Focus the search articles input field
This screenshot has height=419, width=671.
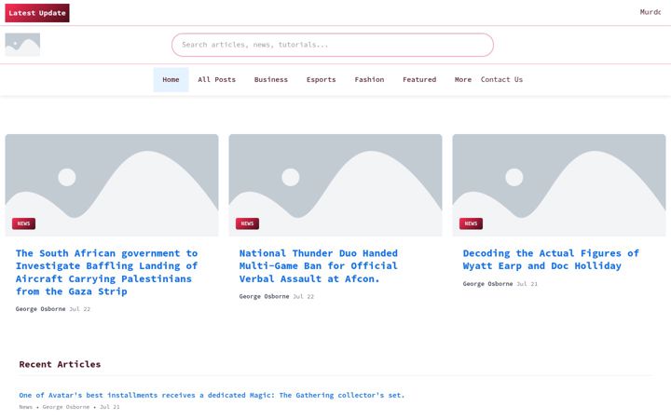tap(333, 45)
